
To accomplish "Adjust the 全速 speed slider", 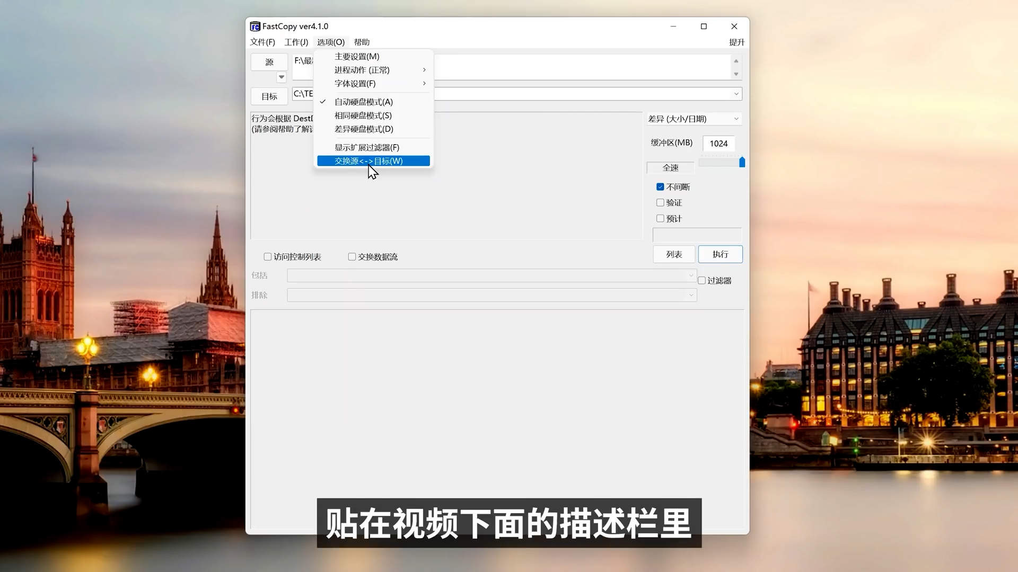I will click(742, 162).
